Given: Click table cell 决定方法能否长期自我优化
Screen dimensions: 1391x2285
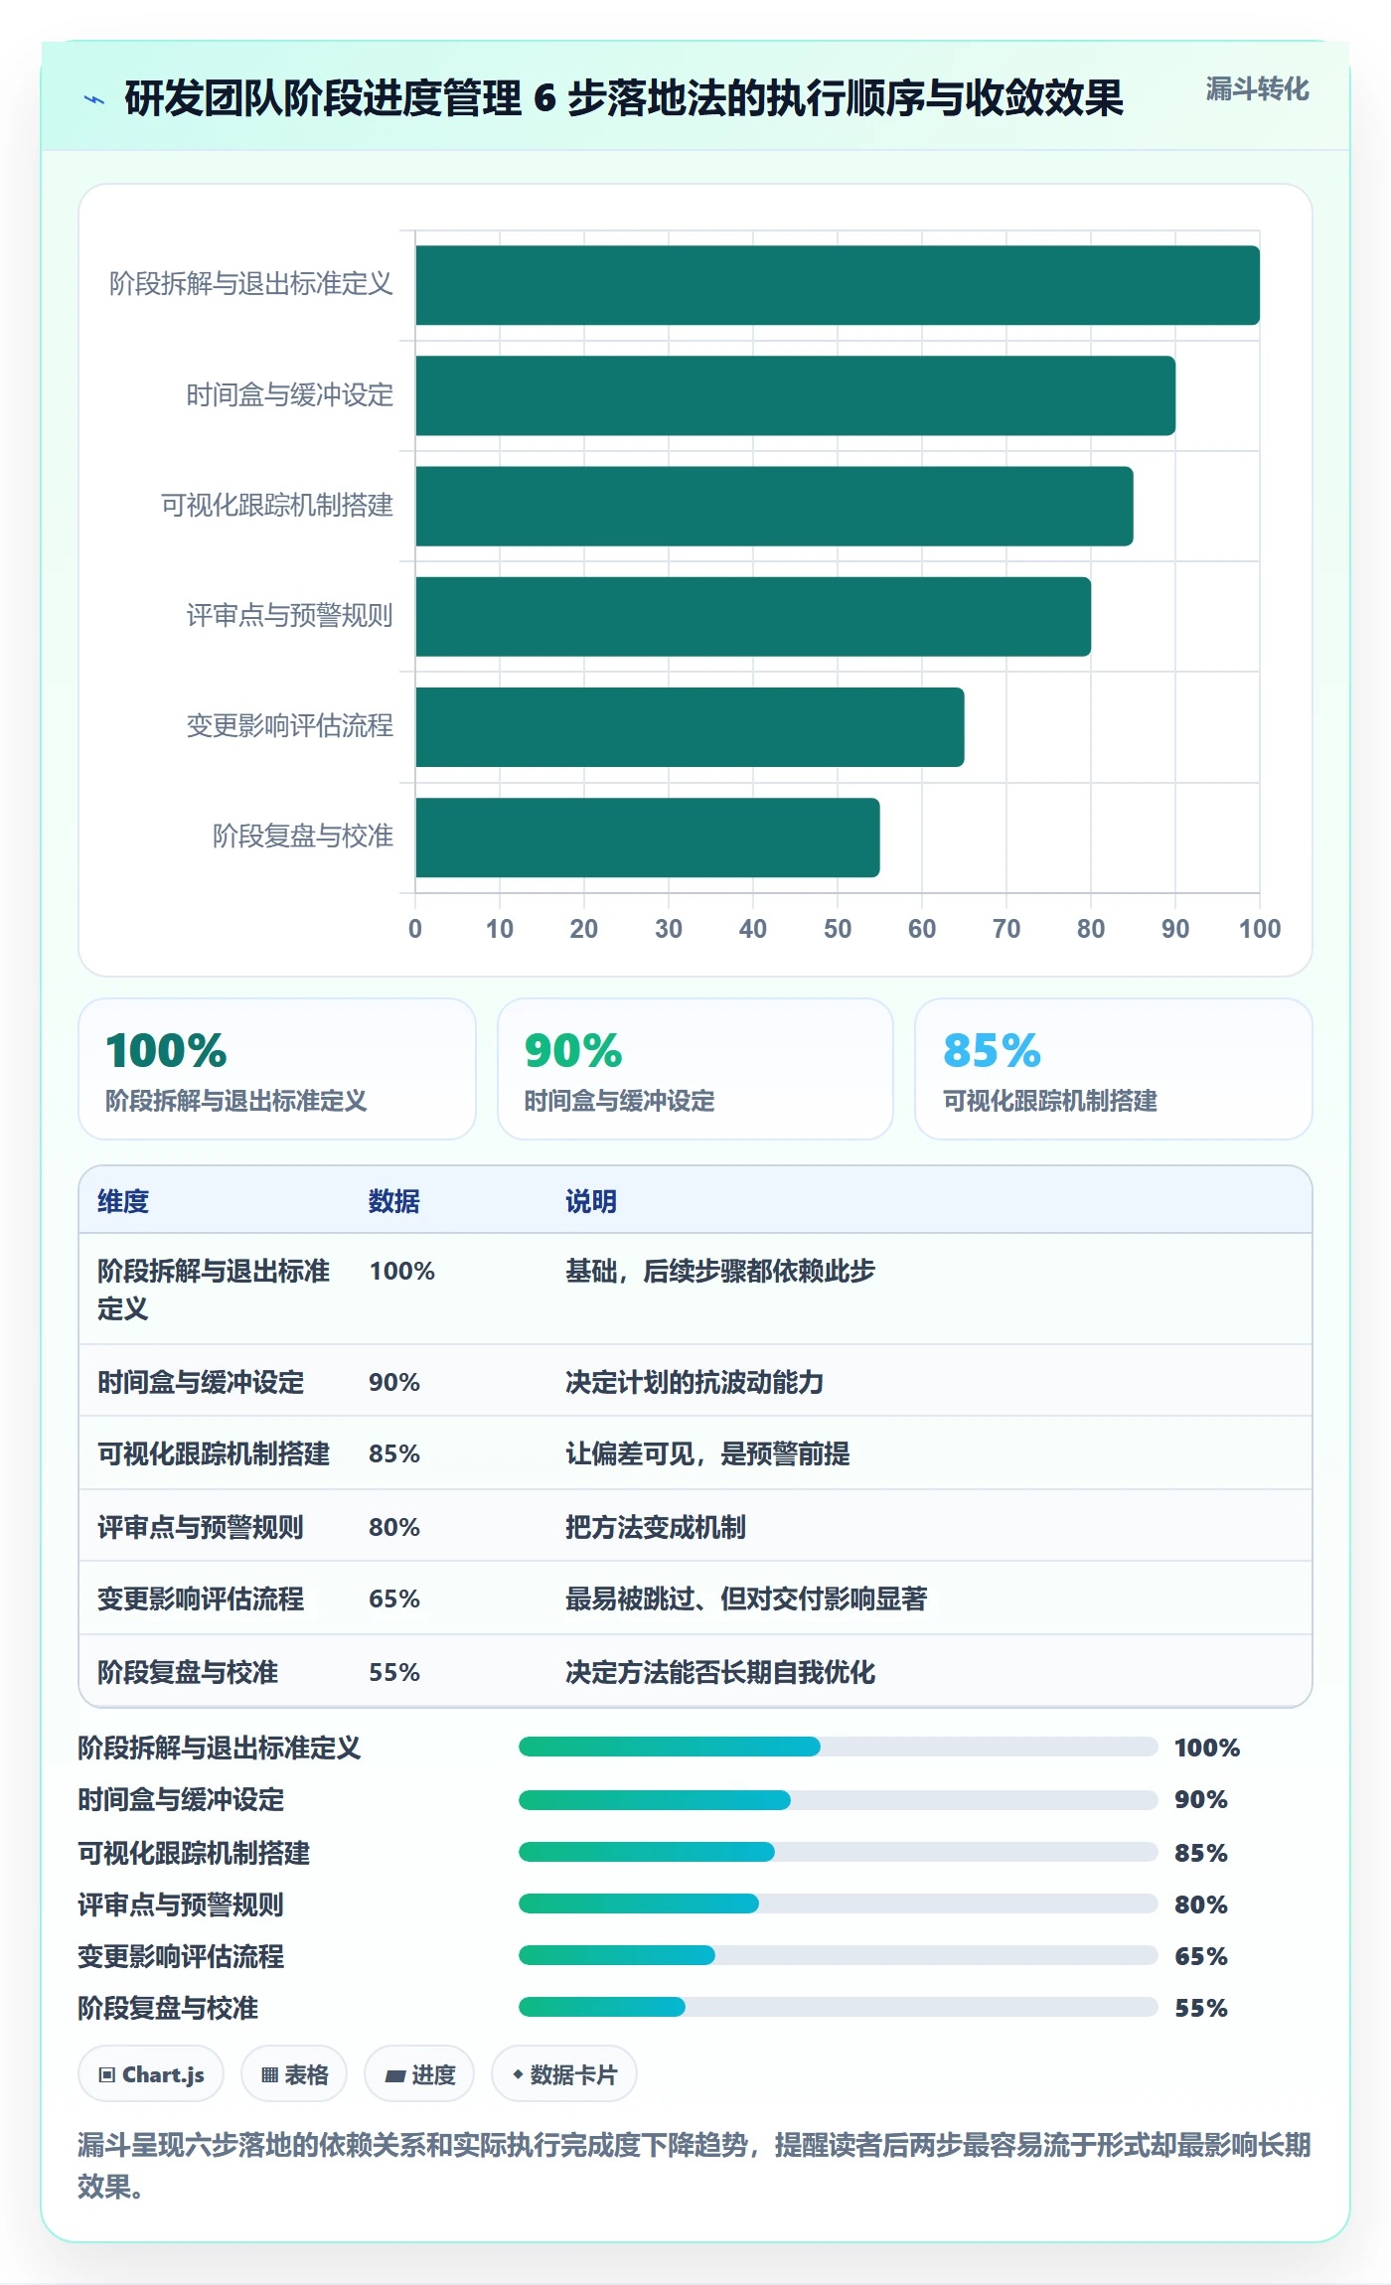Looking at the screenshot, I should [720, 1672].
